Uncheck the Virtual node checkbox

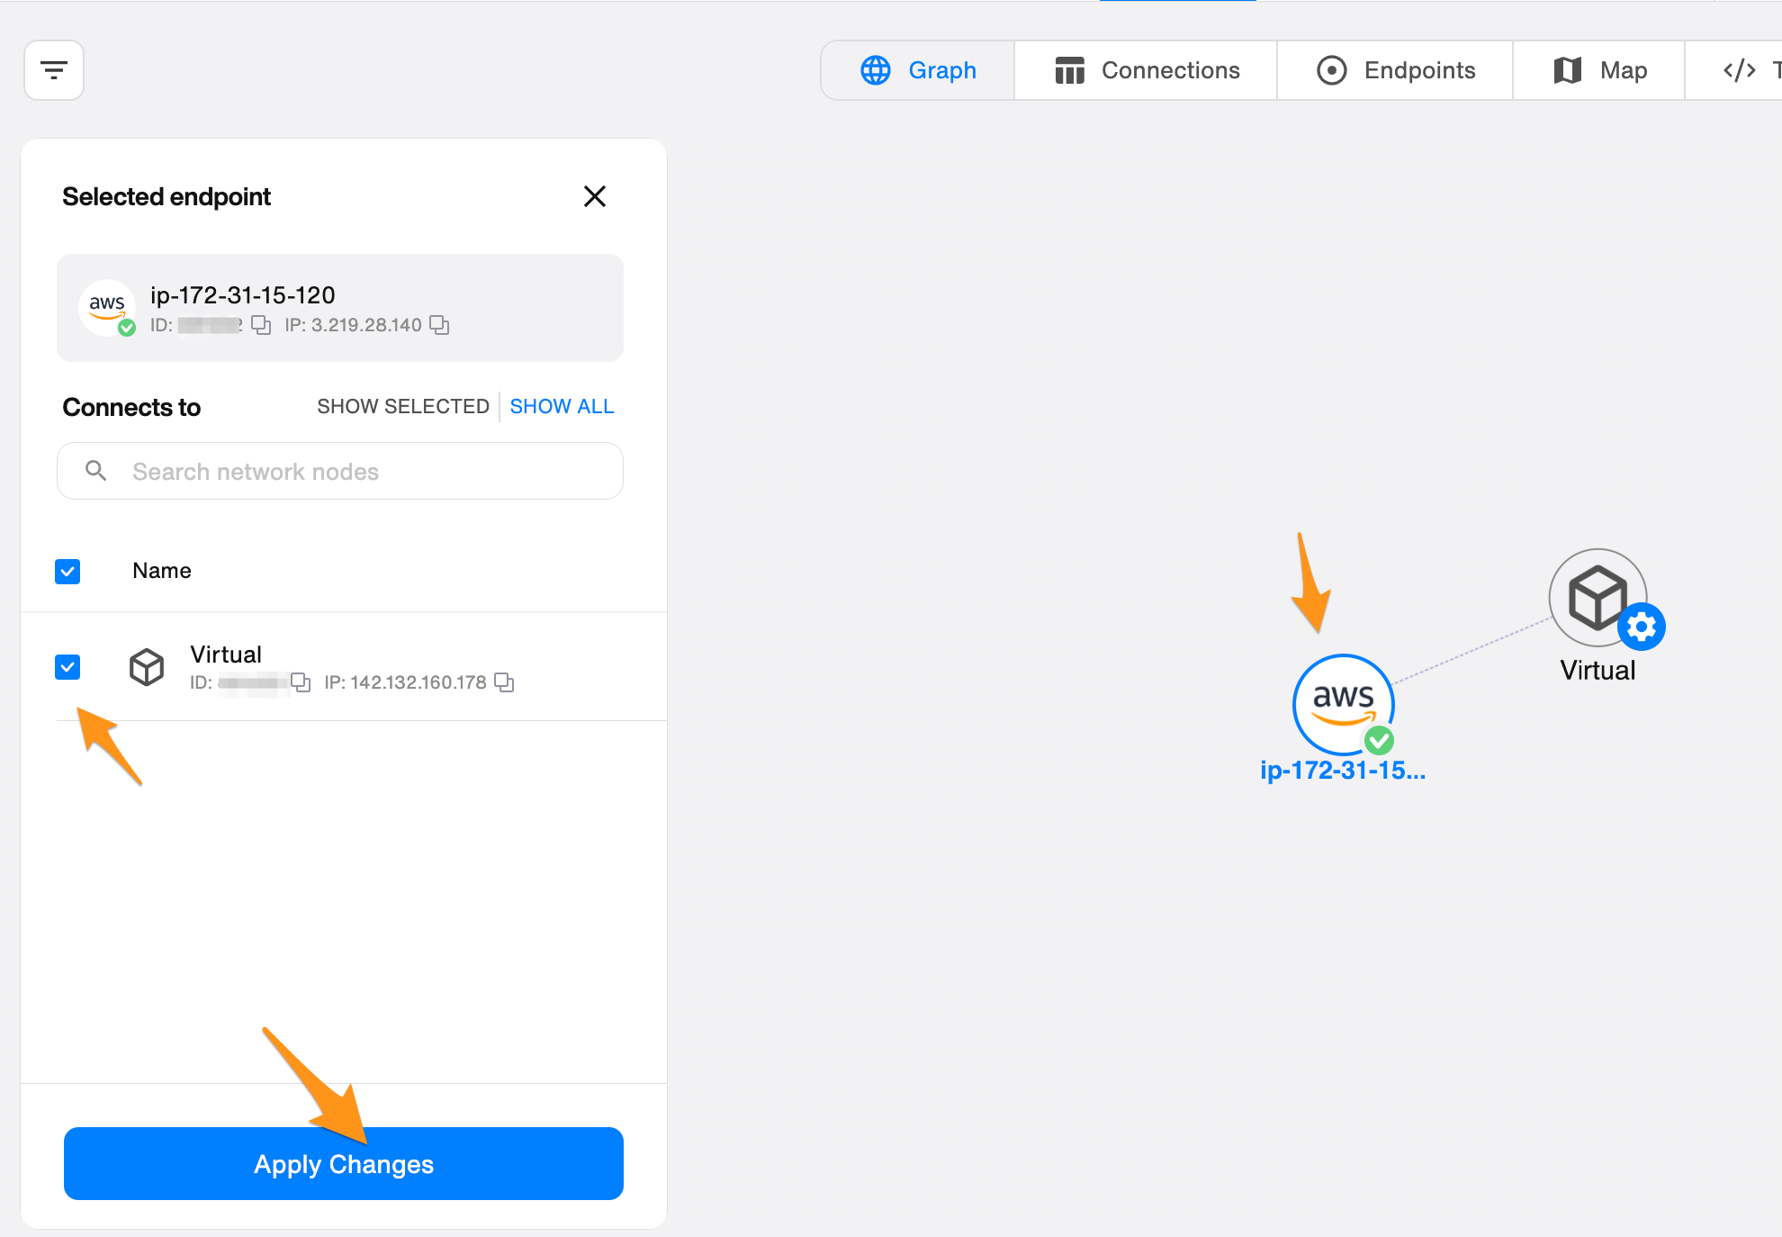point(67,667)
